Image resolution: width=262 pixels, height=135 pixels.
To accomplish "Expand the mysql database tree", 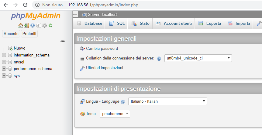I will (4, 62).
